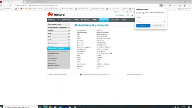Open the Статистика tab
Image resolution: width=192 pixels, height=108 pixels.
click(x=67, y=20)
